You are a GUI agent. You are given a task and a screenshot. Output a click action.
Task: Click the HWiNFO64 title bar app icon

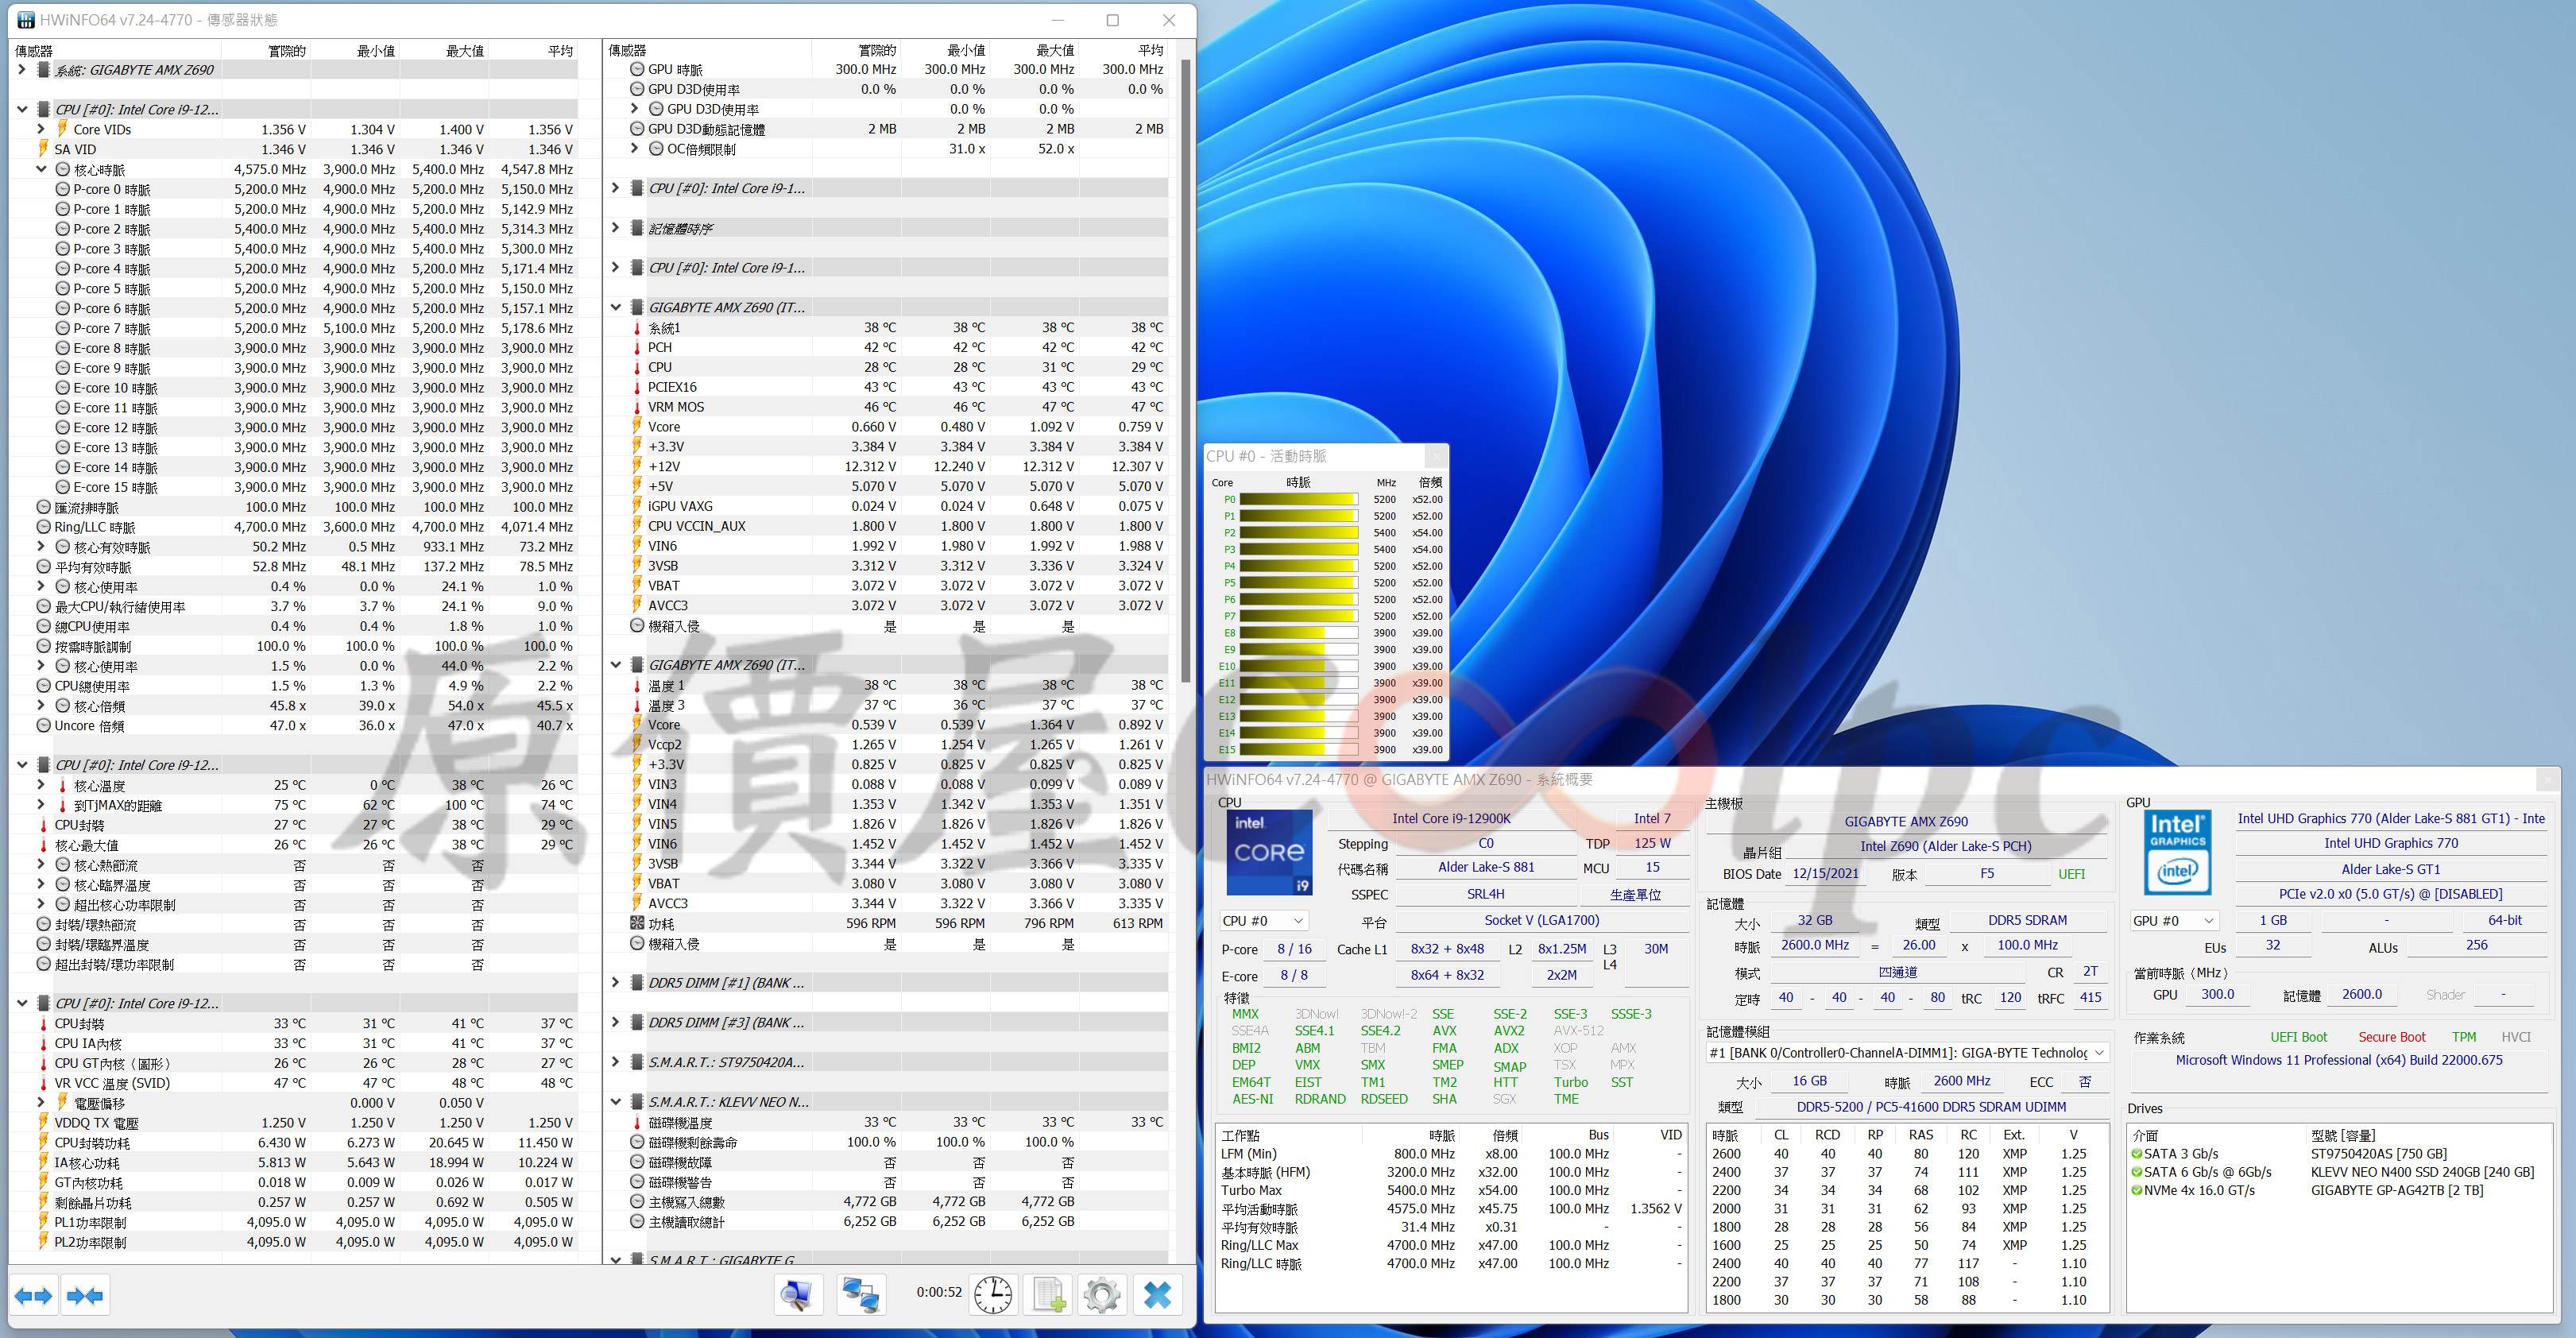click(x=26, y=20)
